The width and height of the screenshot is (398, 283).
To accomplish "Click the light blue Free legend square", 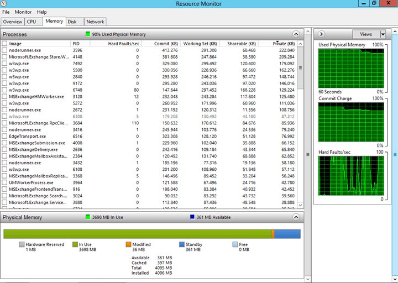I will (x=235, y=244).
